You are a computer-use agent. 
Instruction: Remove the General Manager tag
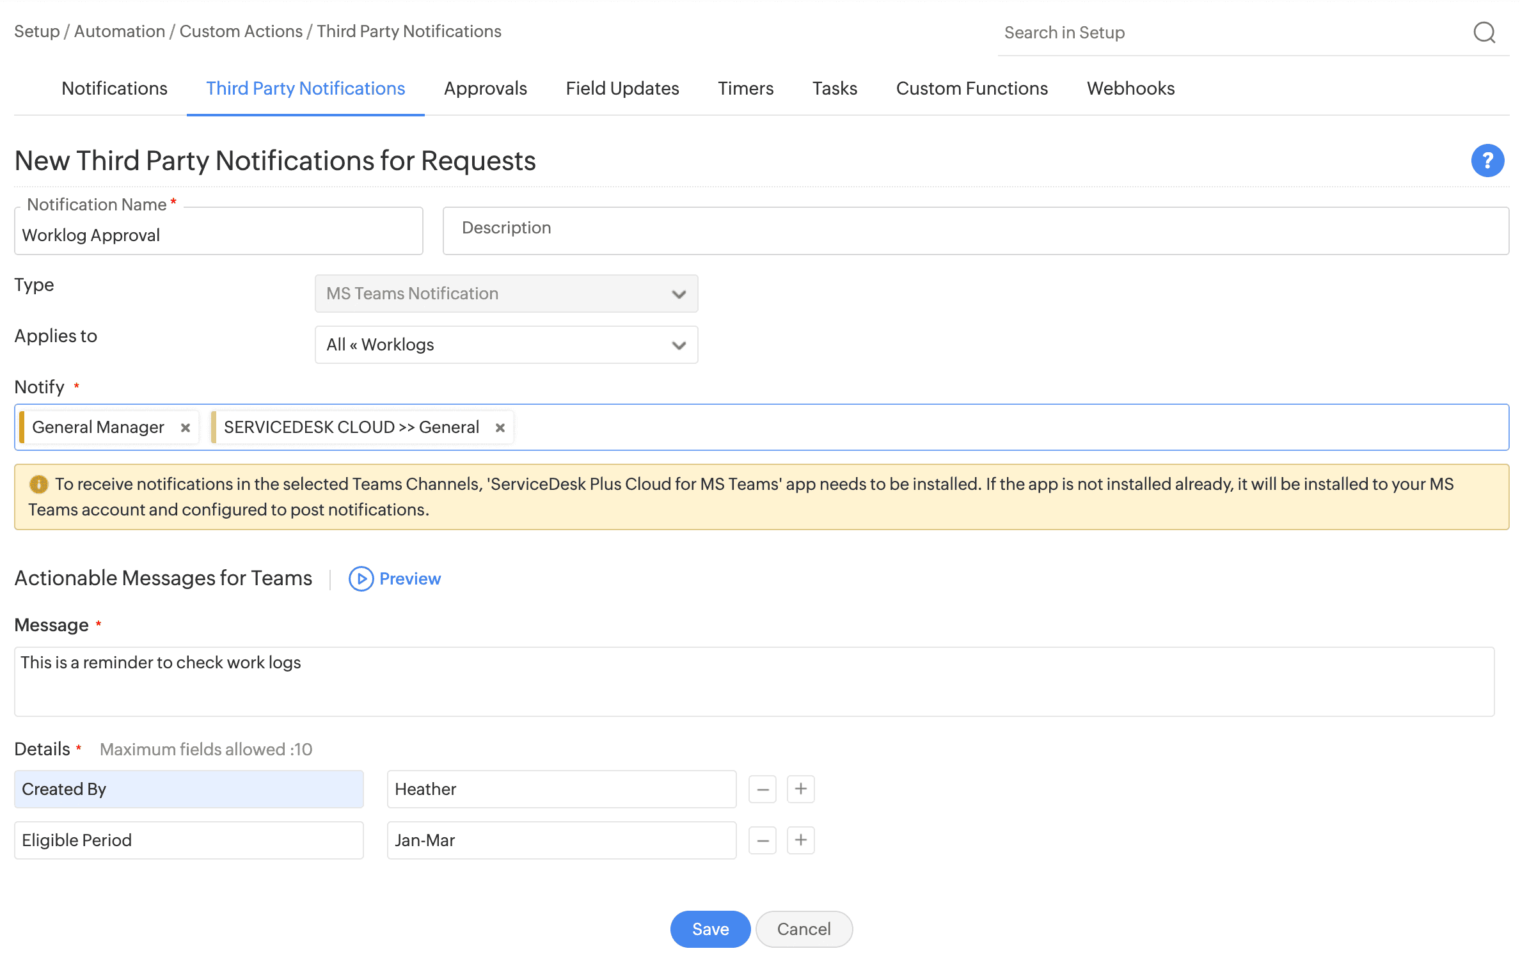click(x=186, y=428)
